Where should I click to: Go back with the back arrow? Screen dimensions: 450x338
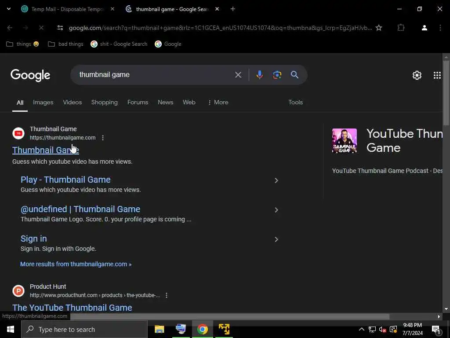(10, 28)
